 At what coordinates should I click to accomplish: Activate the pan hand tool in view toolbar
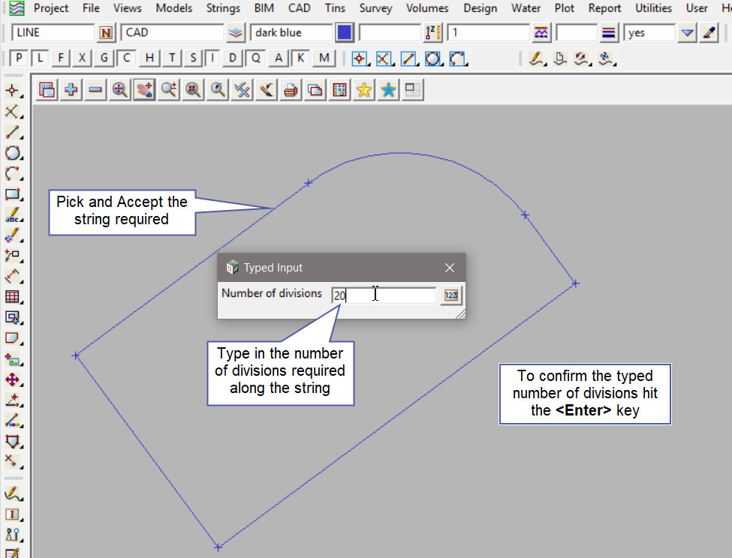[144, 90]
